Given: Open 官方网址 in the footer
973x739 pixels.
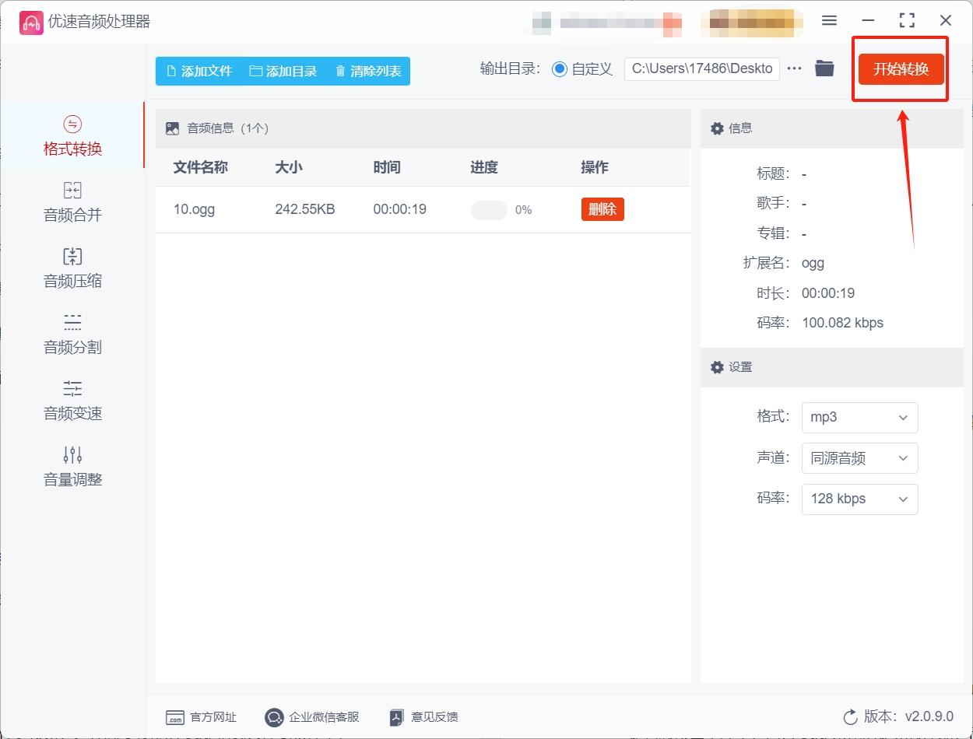Looking at the screenshot, I should [201, 717].
